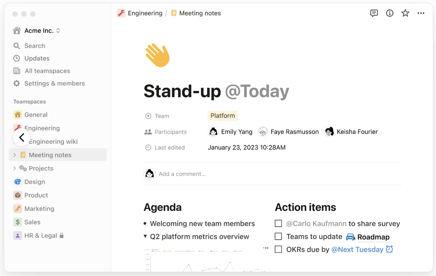
Task: Check the Teams to update Roadmap item
Action: [x=278, y=236]
